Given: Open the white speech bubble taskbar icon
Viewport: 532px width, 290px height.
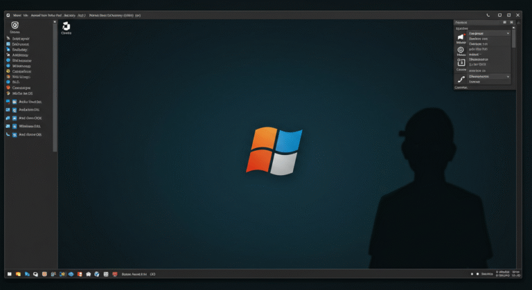Looking at the screenshot, I should (35, 274).
